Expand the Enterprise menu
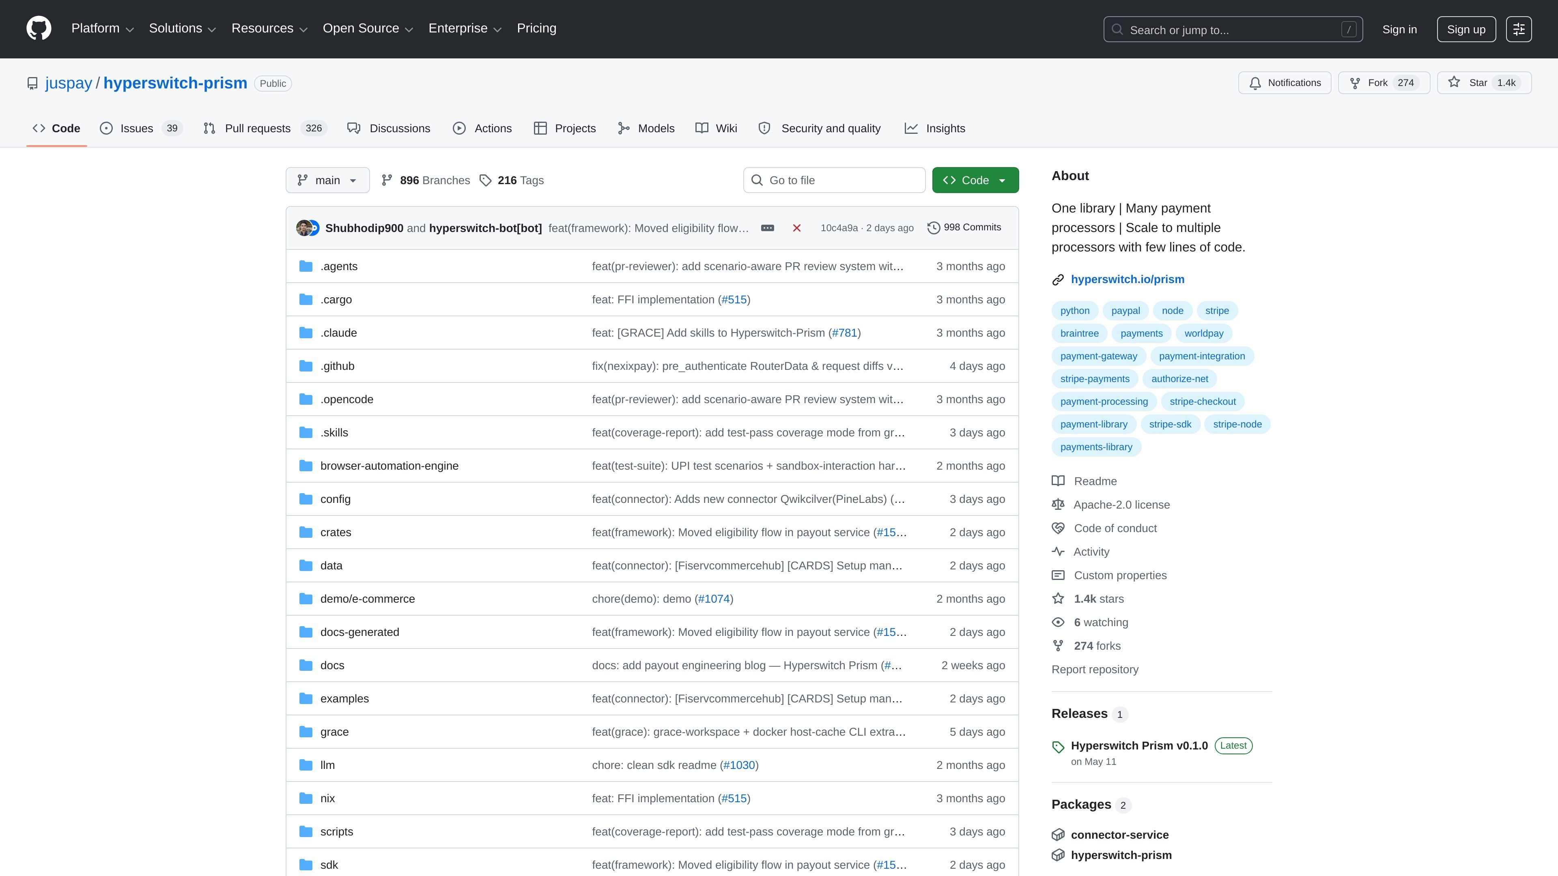 pos(465,28)
